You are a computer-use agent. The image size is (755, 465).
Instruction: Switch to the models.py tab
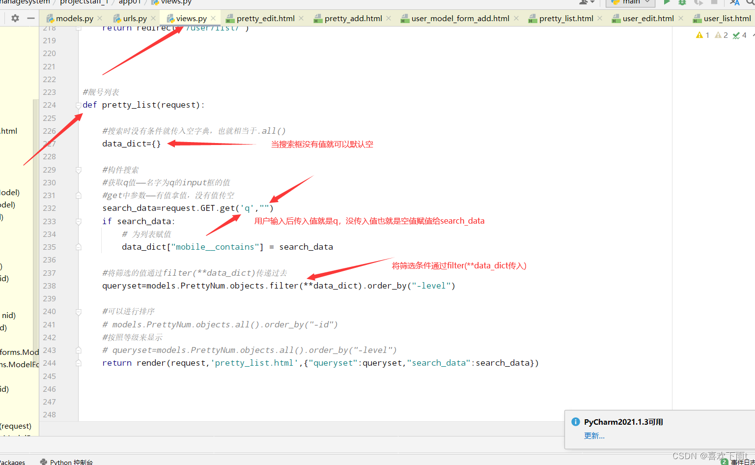coord(74,18)
